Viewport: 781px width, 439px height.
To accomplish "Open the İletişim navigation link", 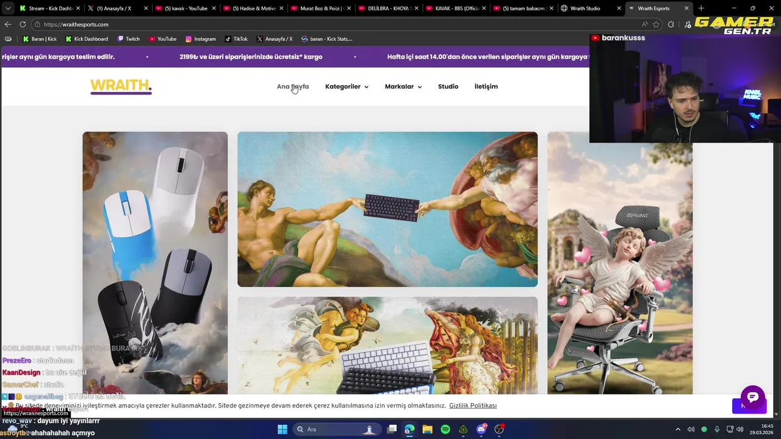I will pyautogui.click(x=486, y=87).
